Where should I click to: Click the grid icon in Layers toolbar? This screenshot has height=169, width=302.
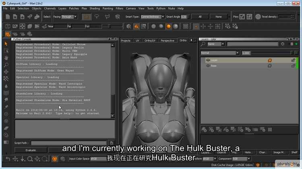point(270,130)
